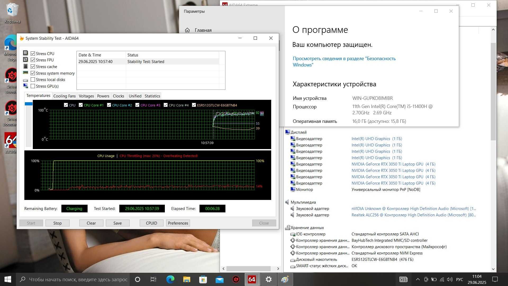Toggle ESR512GTLCW-E6GBTNB4 graph checkbox
508x286 pixels.
[x=194, y=105]
